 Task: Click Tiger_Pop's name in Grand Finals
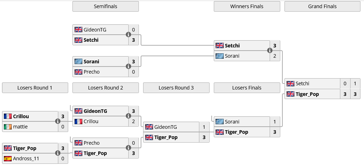307,94
